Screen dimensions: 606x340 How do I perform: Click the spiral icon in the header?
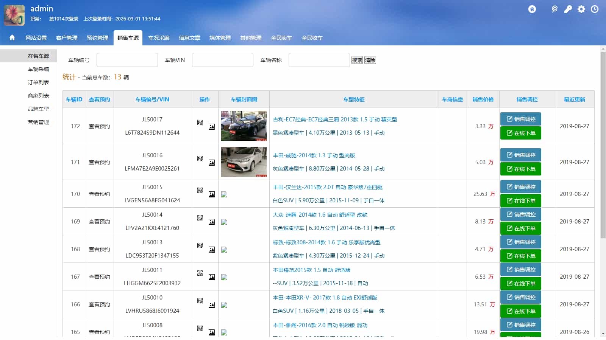click(554, 9)
